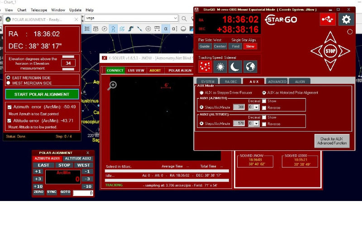Click the StarGO right arrow
362x225 pixels.
point(344,51)
